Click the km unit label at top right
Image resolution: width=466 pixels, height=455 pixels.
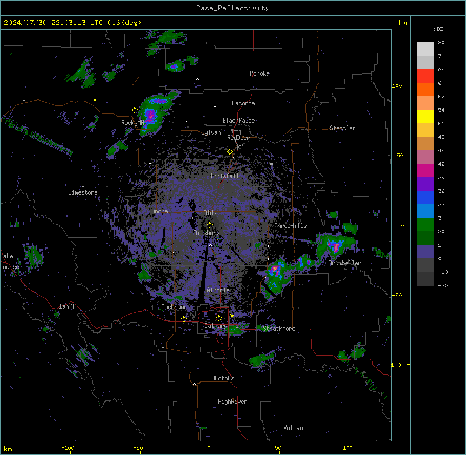pos(403,23)
